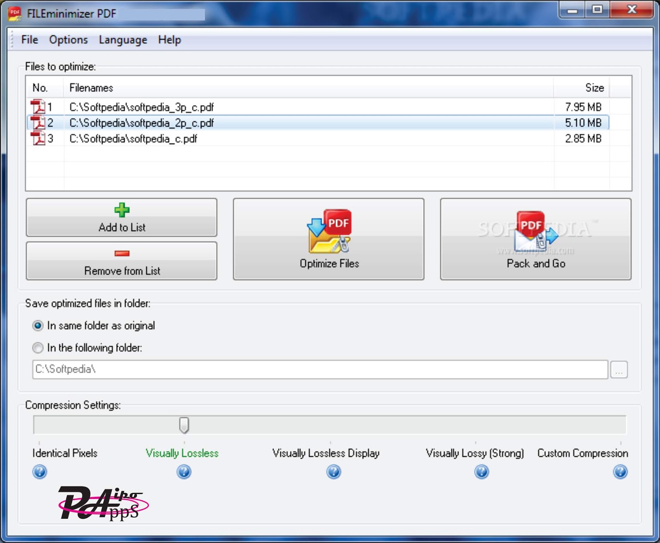Open help icon under Visually Lossy (Strong)
Image resolution: width=660 pixels, height=543 pixels.
click(482, 472)
